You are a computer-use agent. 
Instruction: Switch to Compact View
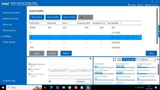(9, 81)
